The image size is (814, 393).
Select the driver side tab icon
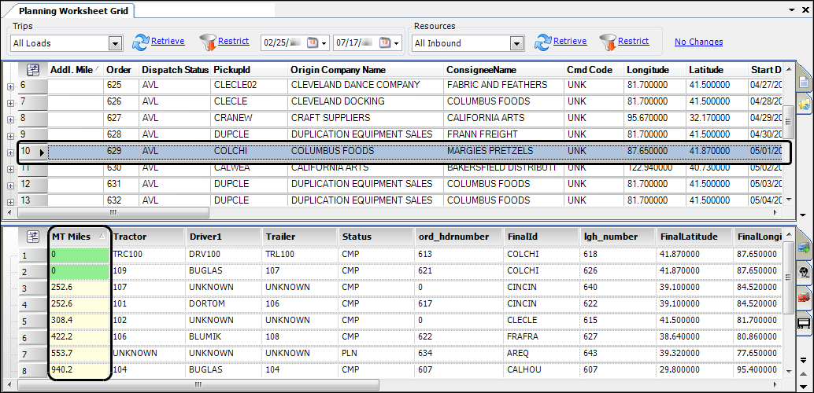pyautogui.click(x=805, y=272)
